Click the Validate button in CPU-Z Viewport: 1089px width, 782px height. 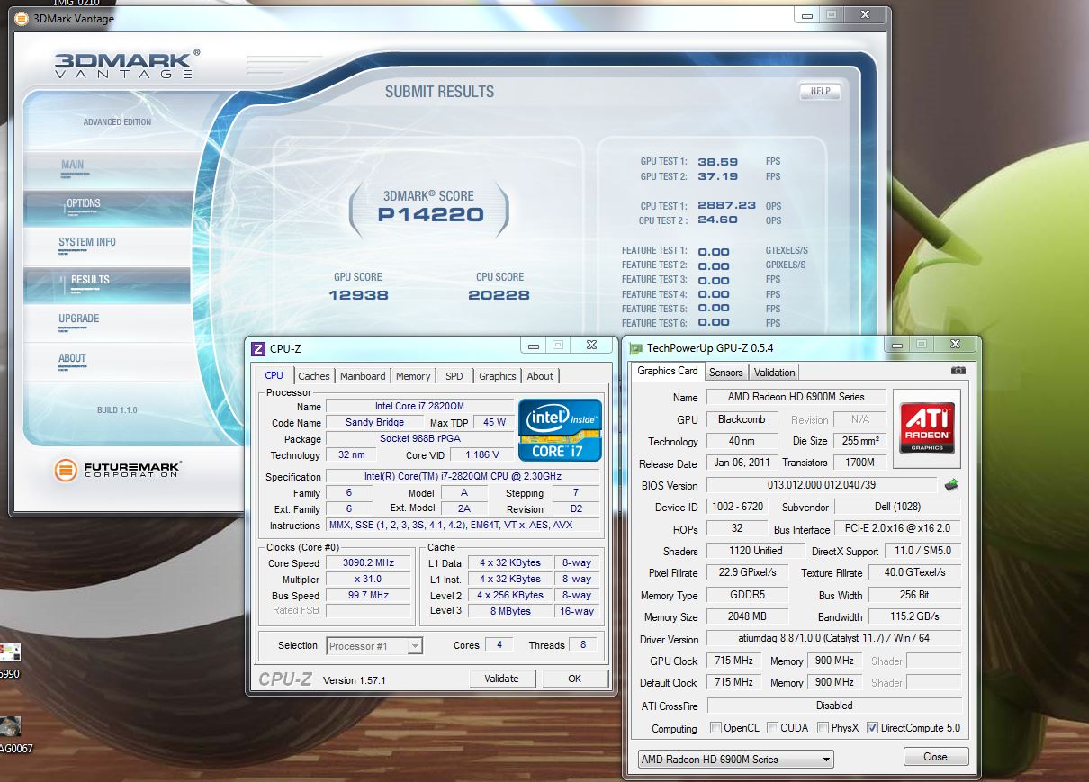pyautogui.click(x=501, y=679)
